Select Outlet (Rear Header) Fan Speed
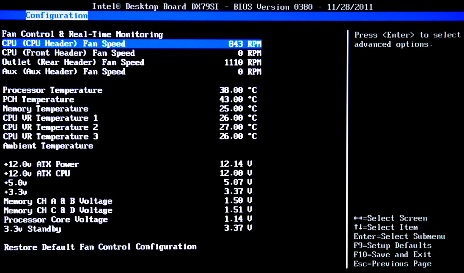The height and width of the screenshot is (273, 464). coord(73,62)
